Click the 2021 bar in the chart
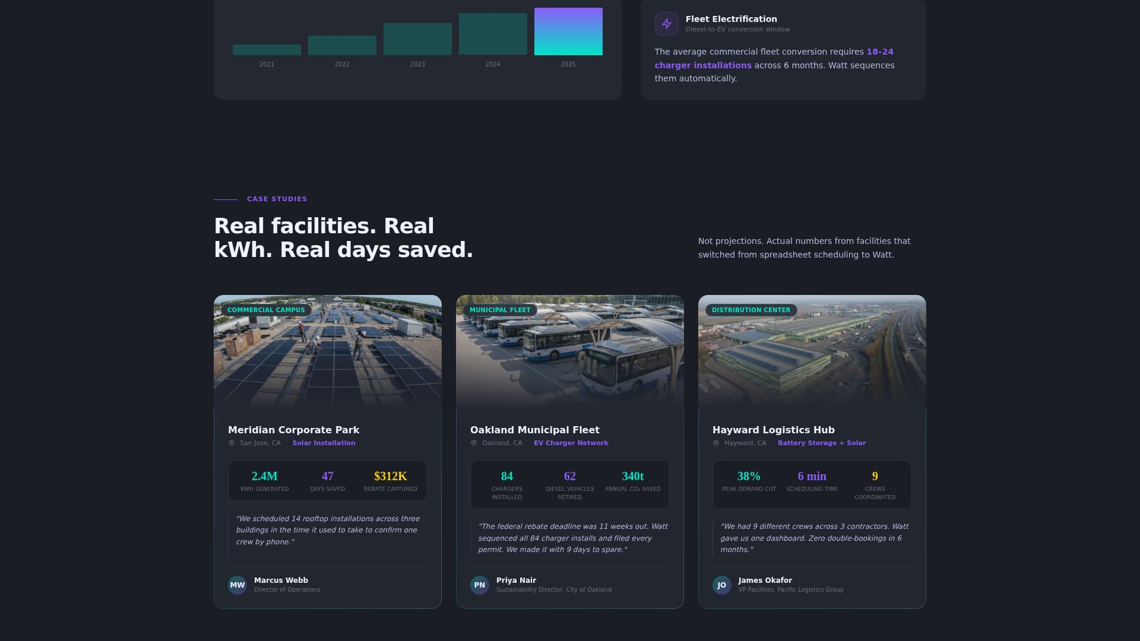This screenshot has height=641, width=1140. [x=267, y=50]
